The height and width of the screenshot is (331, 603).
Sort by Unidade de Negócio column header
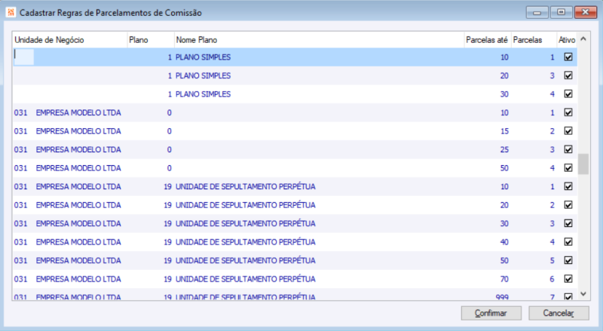pyautogui.click(x=69, y=40)
